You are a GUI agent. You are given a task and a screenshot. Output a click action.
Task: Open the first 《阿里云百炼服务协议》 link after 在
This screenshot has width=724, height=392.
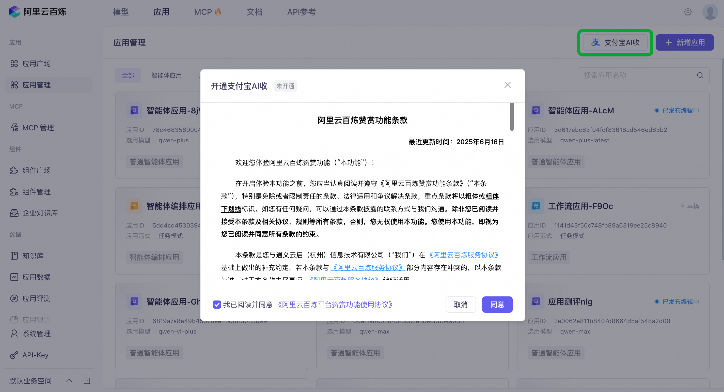(464, 255)
